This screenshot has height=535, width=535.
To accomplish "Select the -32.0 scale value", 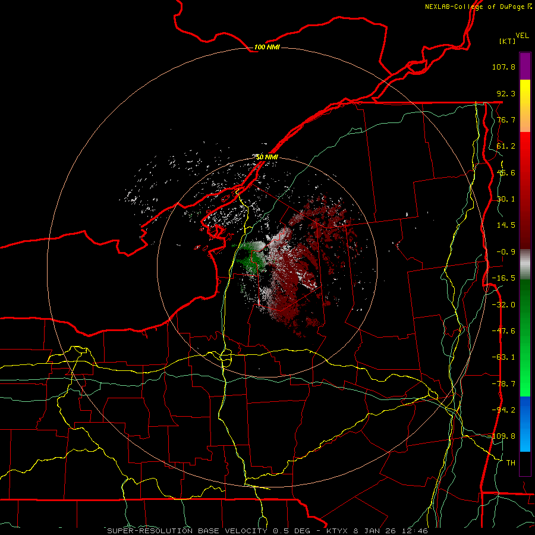I will [x=503, y=305].
